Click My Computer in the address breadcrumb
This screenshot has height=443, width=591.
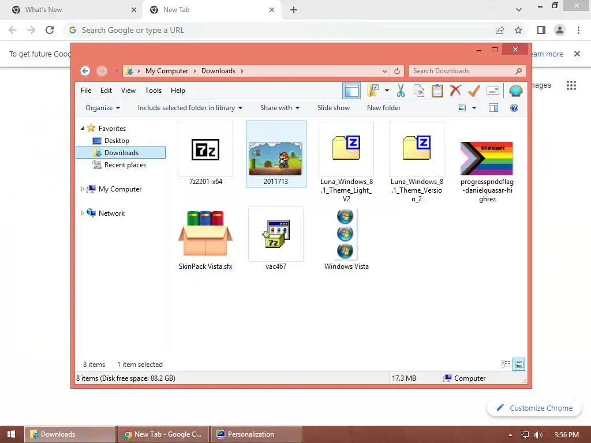167,71
